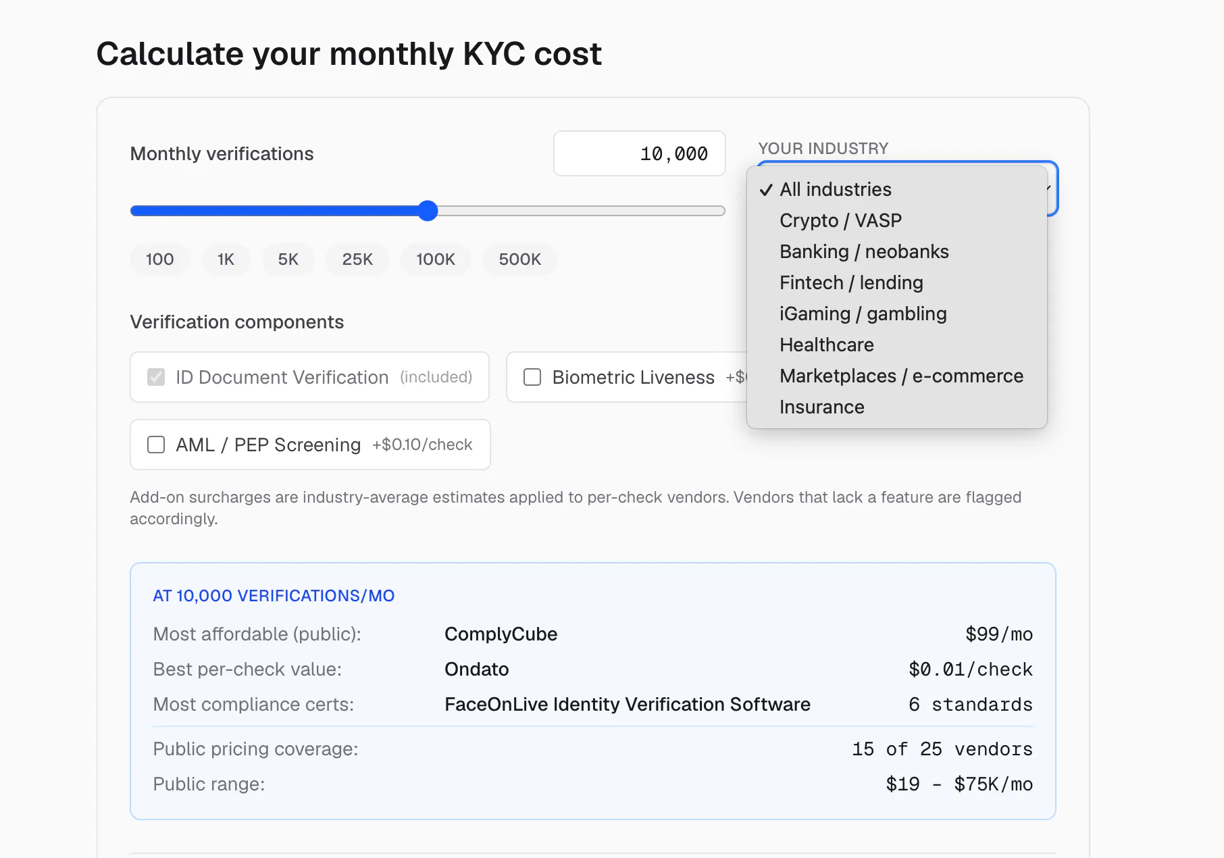Pick the 100K preset chip

pos(436,259)
